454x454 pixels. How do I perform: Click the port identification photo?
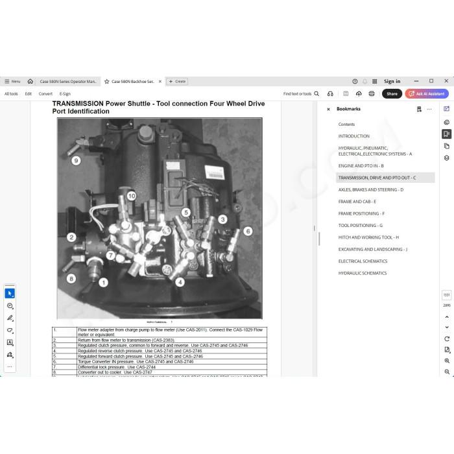tap(160, 218)
